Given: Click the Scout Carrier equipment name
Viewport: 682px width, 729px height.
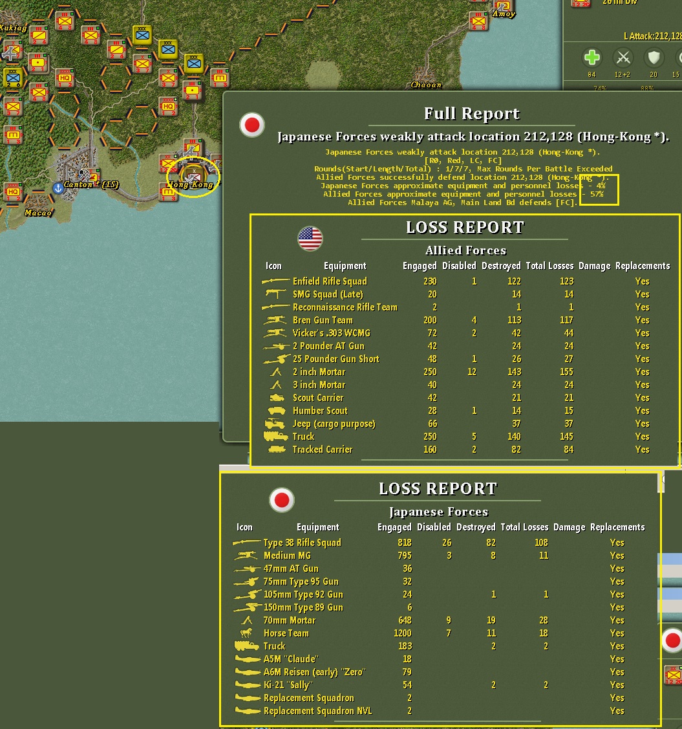Looking at the screenshot, I should [318, 398].
